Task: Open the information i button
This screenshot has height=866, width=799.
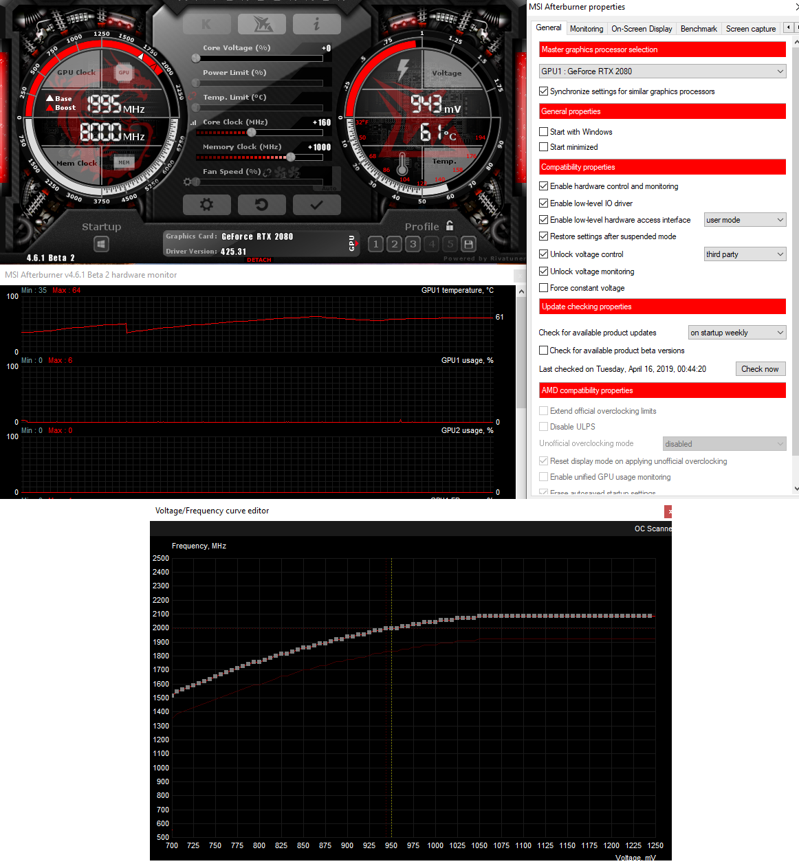Action: 316,24
